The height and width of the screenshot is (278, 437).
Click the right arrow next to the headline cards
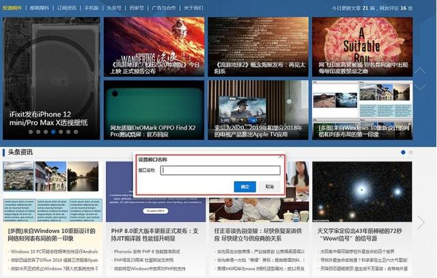click(421, 222)
